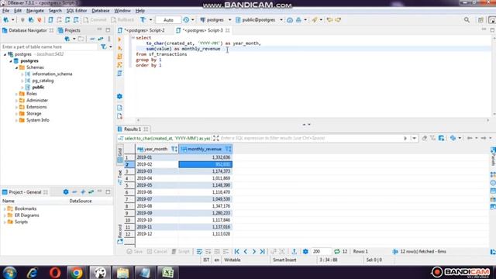Open the Window menu

coord(122,10)
